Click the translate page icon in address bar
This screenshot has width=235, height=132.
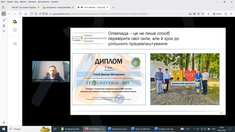[199, 14]
